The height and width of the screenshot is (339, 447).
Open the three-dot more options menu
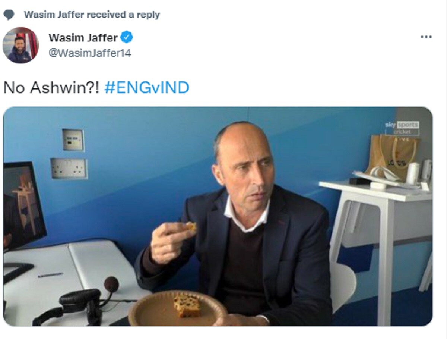pyautogui.click(x=426, y=37)
